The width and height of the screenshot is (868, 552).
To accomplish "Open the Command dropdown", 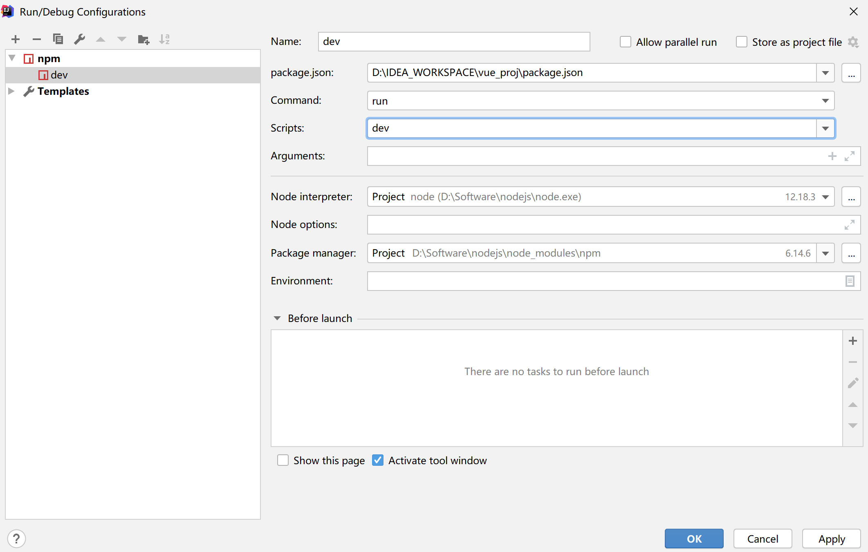I will (x=825, y=101).
